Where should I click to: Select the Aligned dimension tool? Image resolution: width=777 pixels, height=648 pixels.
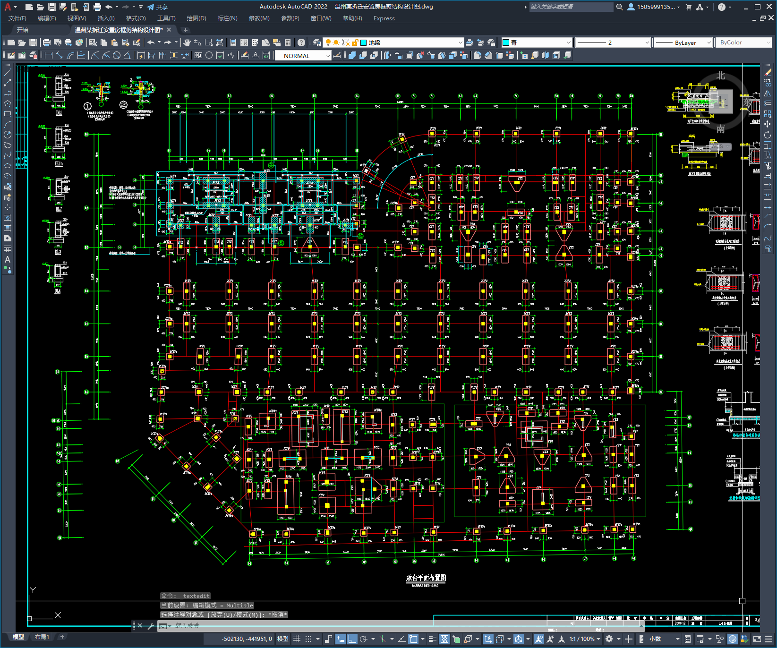[x=59, y=56]
